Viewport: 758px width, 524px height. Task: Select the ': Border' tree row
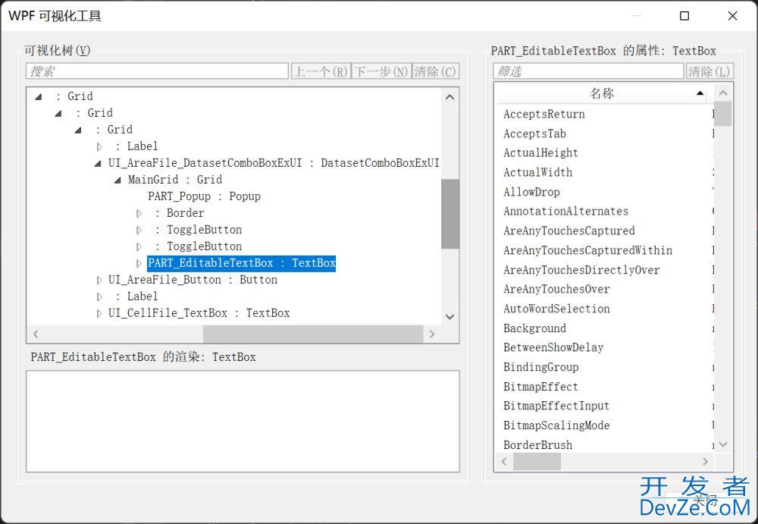pyautogui.click(x=180, y=213)
